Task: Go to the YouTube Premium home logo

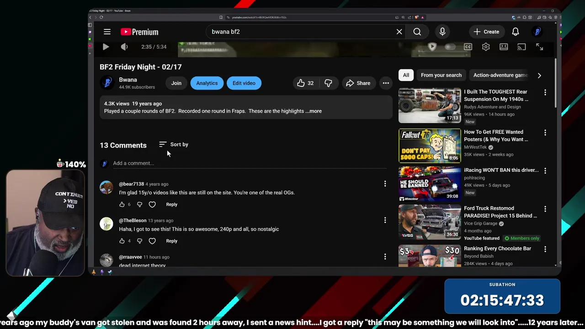Action: (139, 32)
